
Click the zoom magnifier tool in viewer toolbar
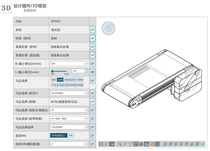[x=120, y=144]
